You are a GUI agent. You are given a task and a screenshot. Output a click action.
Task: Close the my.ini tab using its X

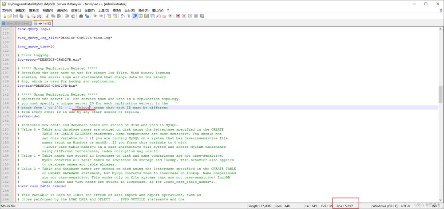coord(50,23)
